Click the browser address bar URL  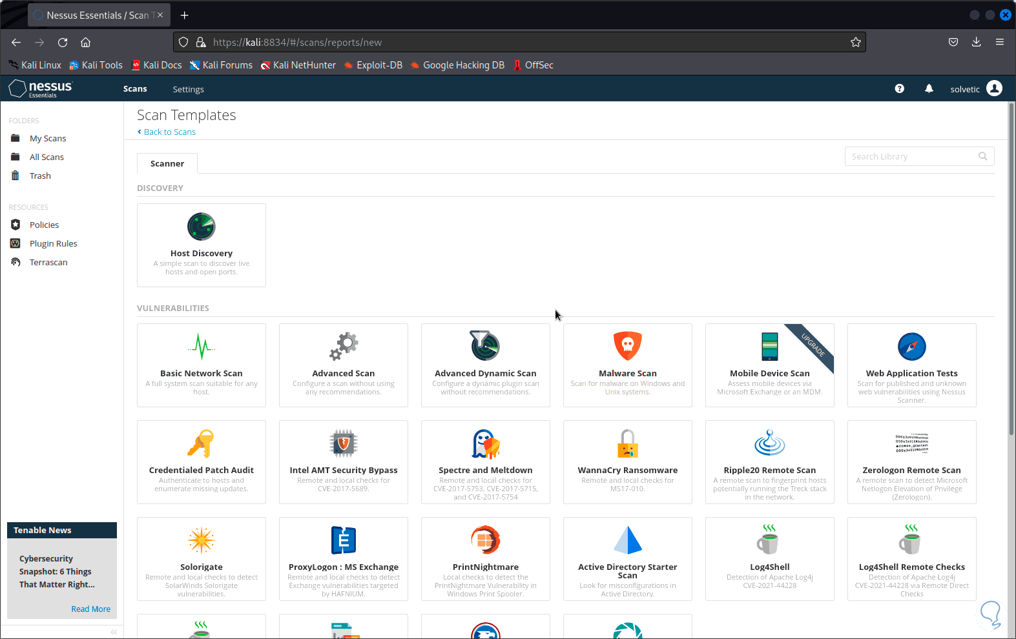[297, 43]
